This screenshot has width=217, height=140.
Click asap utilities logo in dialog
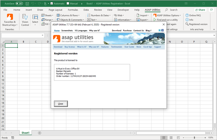click(73, 38)
